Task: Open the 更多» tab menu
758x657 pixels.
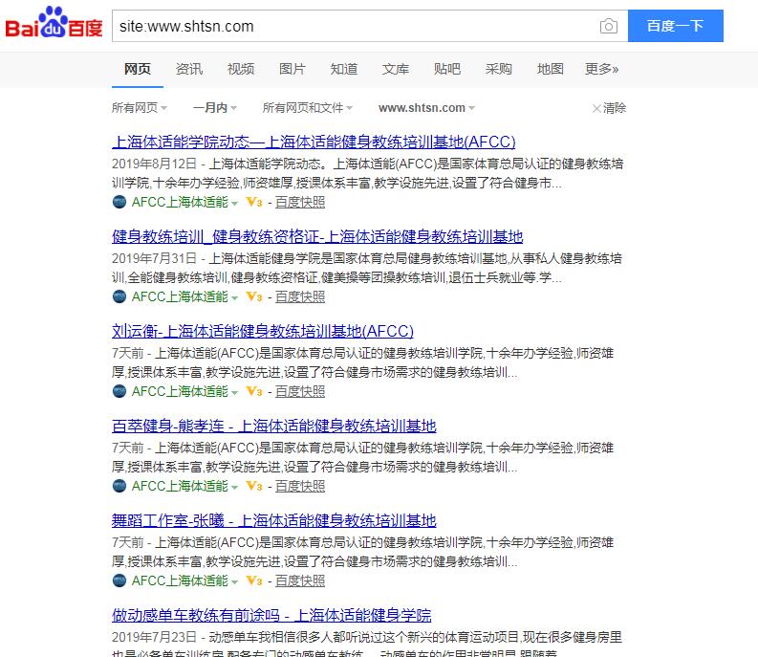Action: click(601, 69)
